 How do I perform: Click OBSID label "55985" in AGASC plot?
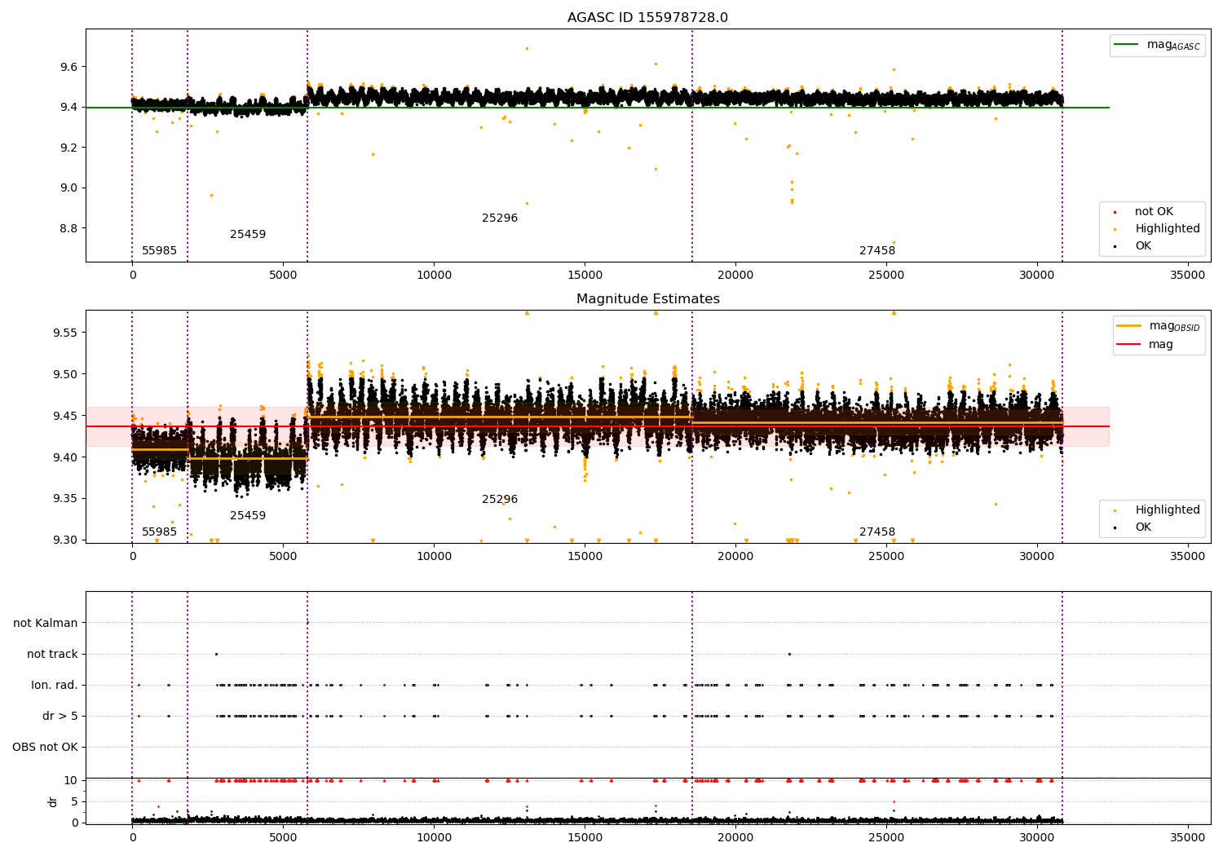tap(159, 251)
